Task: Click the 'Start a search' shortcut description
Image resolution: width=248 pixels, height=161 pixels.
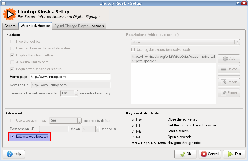Action: pyautogui.click(x=178, y=131)
